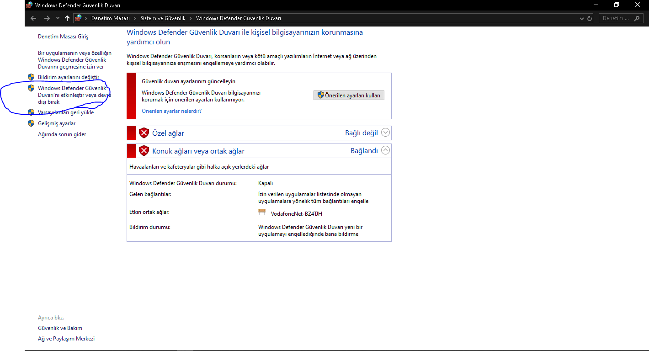Click the shield icon beside Varsayılanları geri yükle
Image resolution: width=649 pixels, height=351 pixels.
[x=31, y=112]
